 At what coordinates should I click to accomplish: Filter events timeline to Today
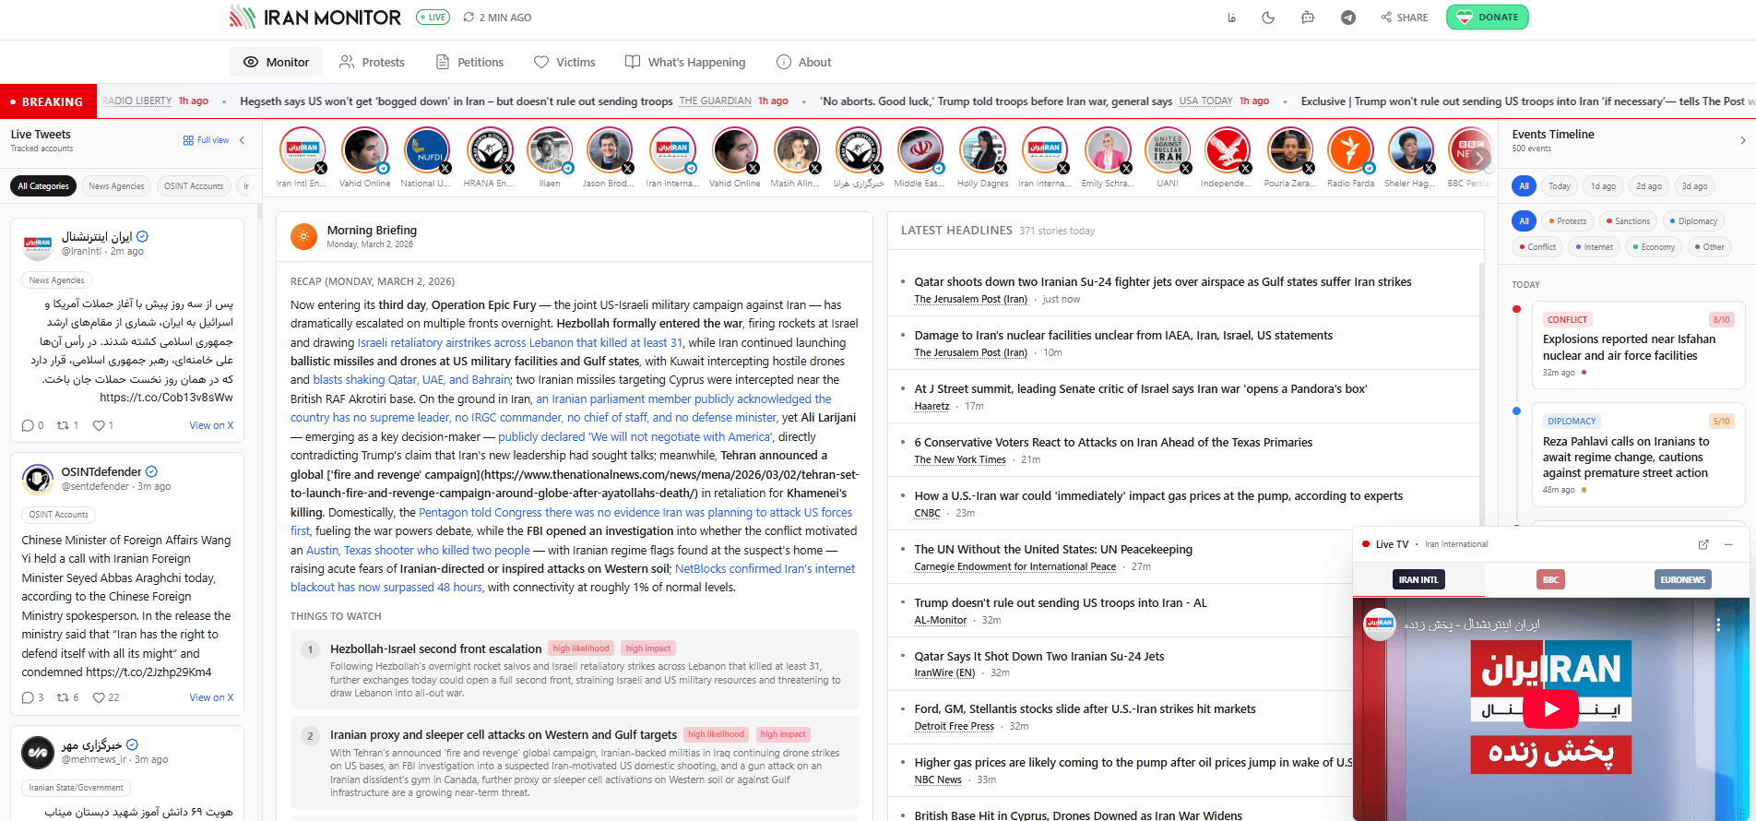coord(1559,186)
